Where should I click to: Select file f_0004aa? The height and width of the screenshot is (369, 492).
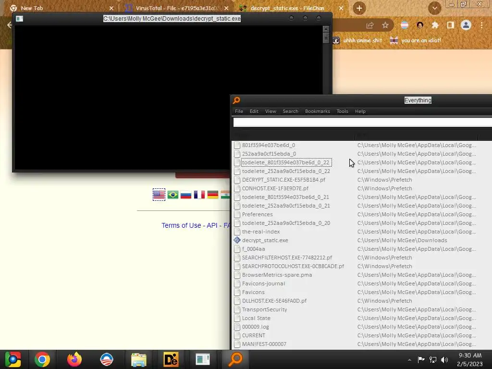click(x=253, y=249)
